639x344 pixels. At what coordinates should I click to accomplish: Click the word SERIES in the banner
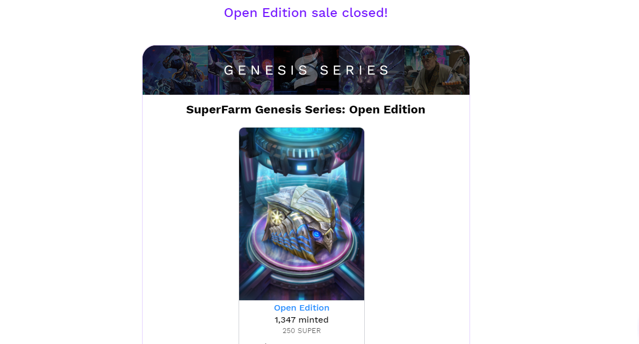(354, 70)
